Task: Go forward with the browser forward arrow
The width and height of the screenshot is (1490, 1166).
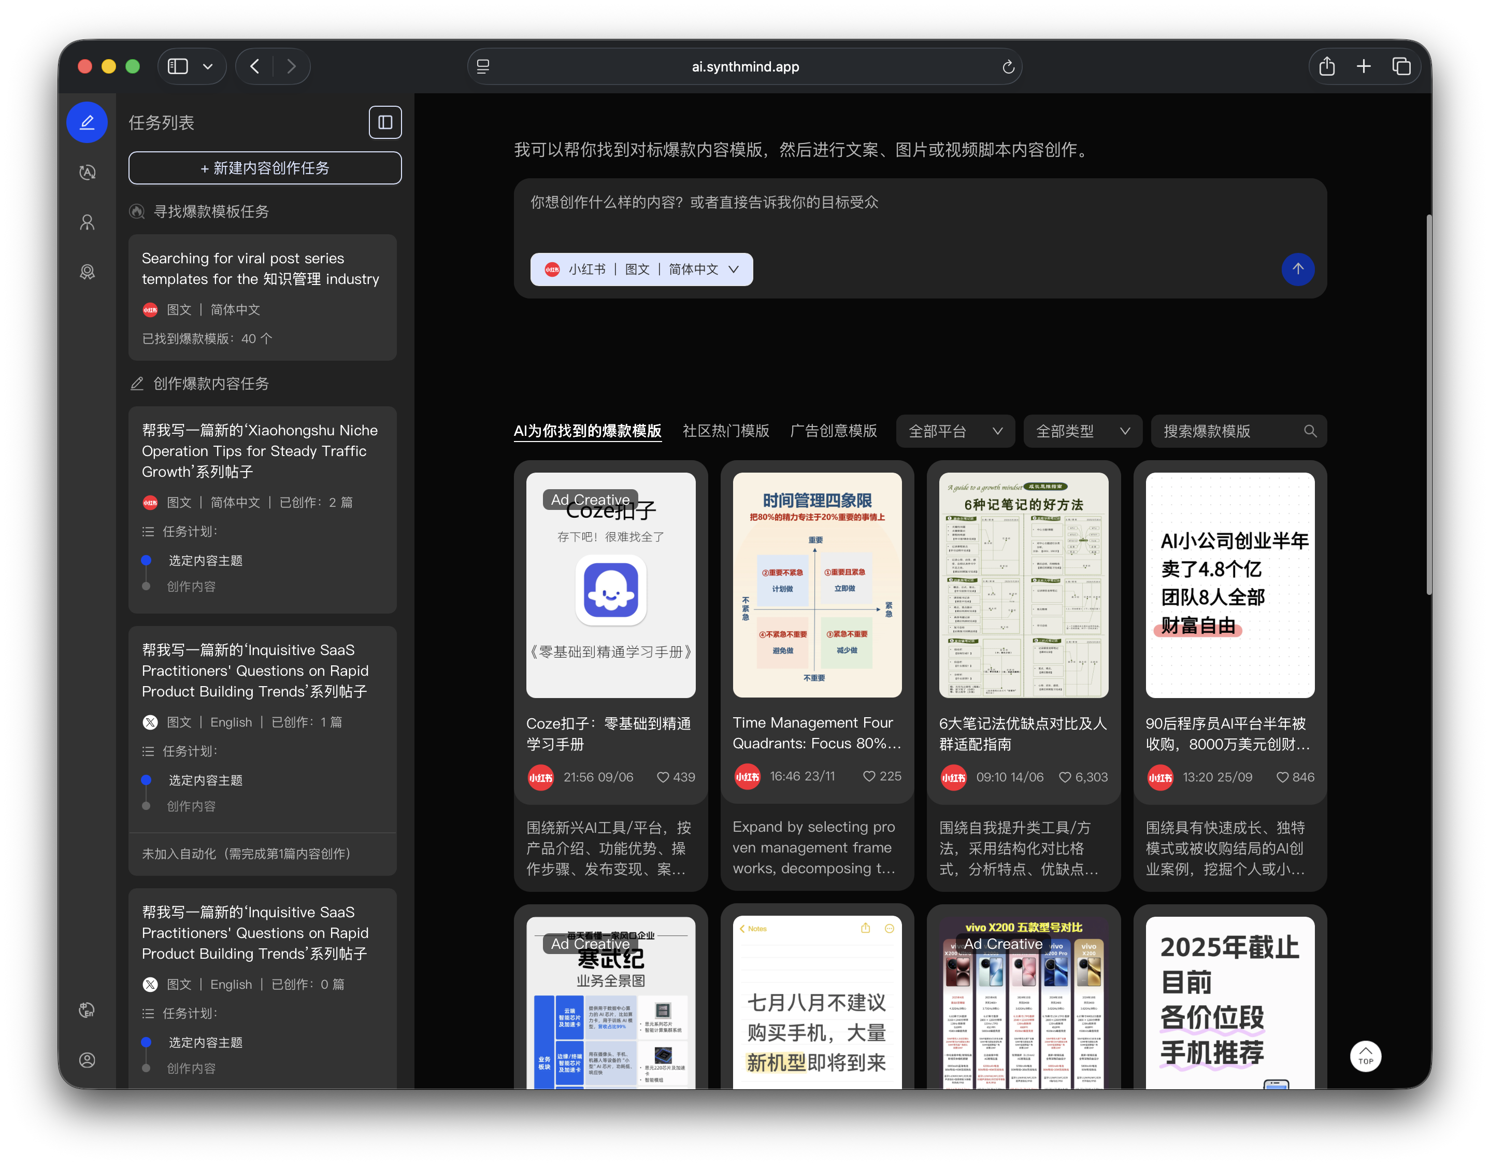Action: coord(292,66)
